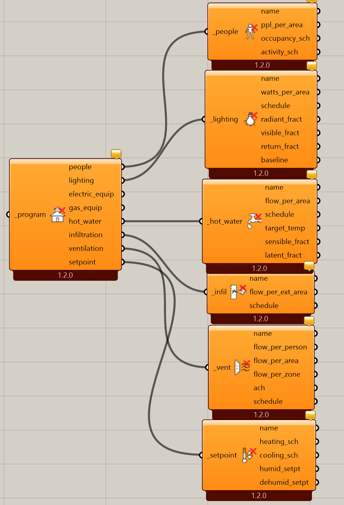Image resolution: width=344 pixels, height=505 pixels.
Task: Click the _infil input grip
Action: coord(206,292)
